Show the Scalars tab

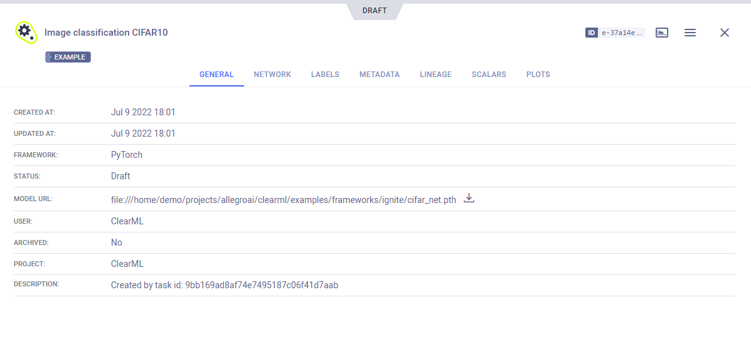click(489, 75)
